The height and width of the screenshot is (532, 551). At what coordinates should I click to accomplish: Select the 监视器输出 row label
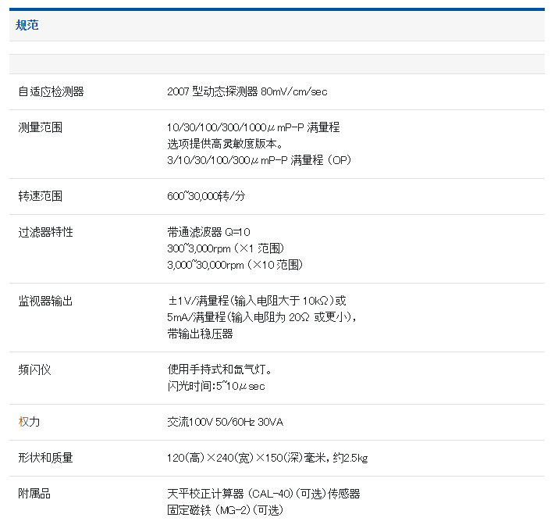coord(45,301)
